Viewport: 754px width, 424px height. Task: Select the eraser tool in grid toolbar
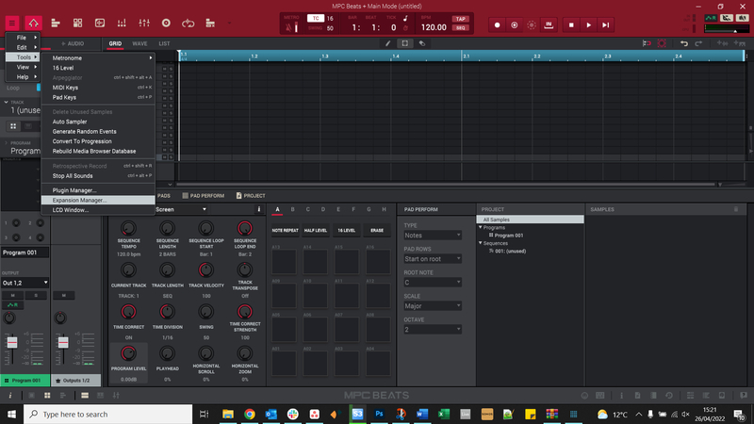coord(420,43)
